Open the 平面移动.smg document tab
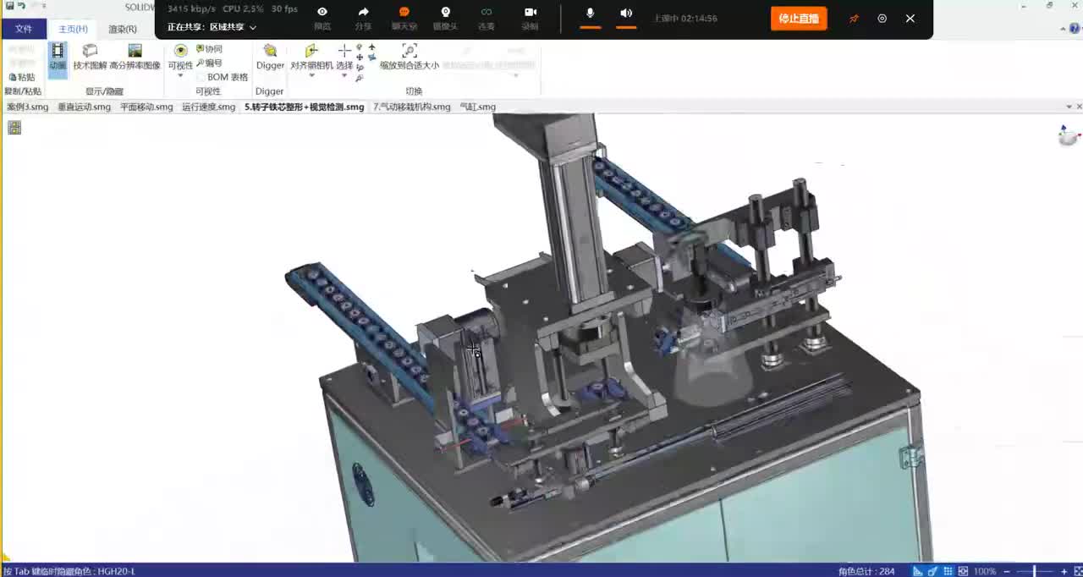Viewport: 1083px width, 577px height. pos(146,107)
